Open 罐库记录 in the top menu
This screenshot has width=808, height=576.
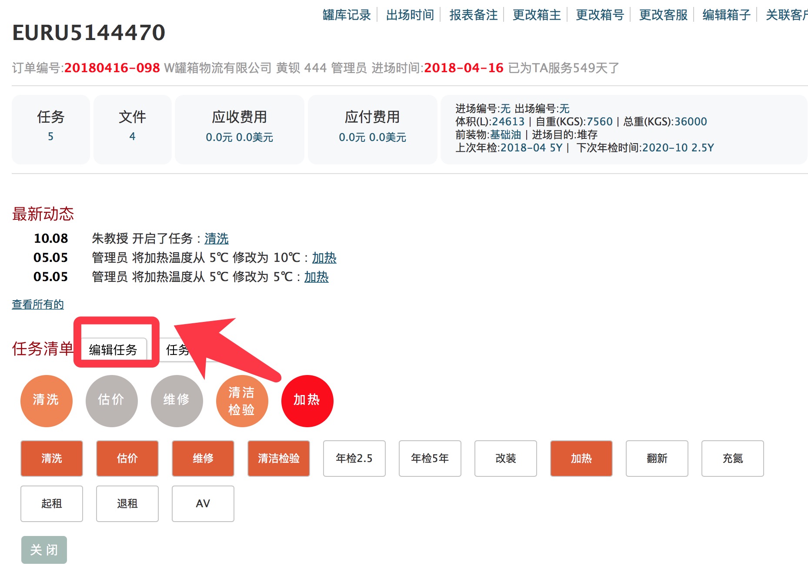pyautogui.click(x=346, y=14)
